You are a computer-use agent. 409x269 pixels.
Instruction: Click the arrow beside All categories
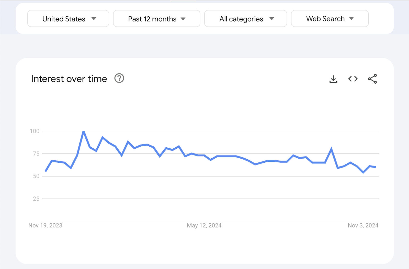point(272,19)
